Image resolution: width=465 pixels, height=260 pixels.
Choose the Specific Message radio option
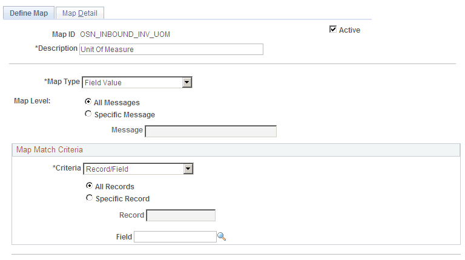point(88,114)
